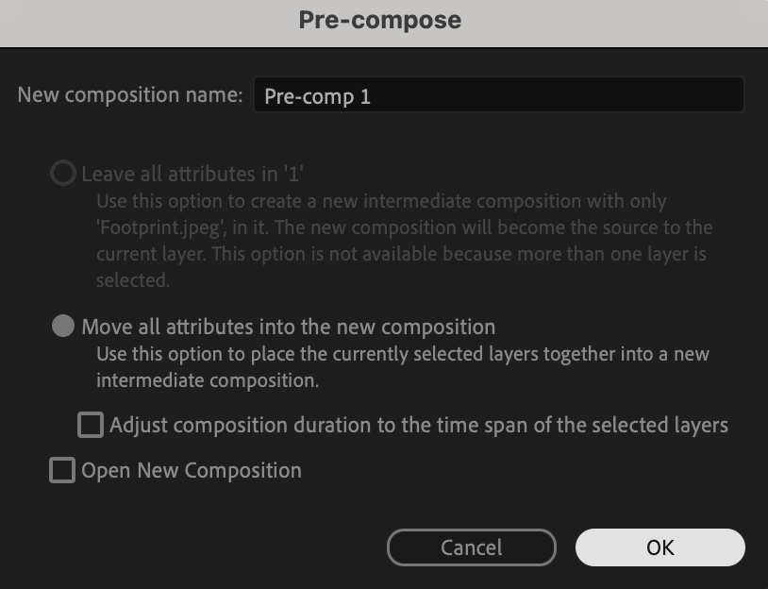The image size is (768, 589).
Task: Confirm the dialog with OK
Action: pyautogui.click(x=659, y=547)
